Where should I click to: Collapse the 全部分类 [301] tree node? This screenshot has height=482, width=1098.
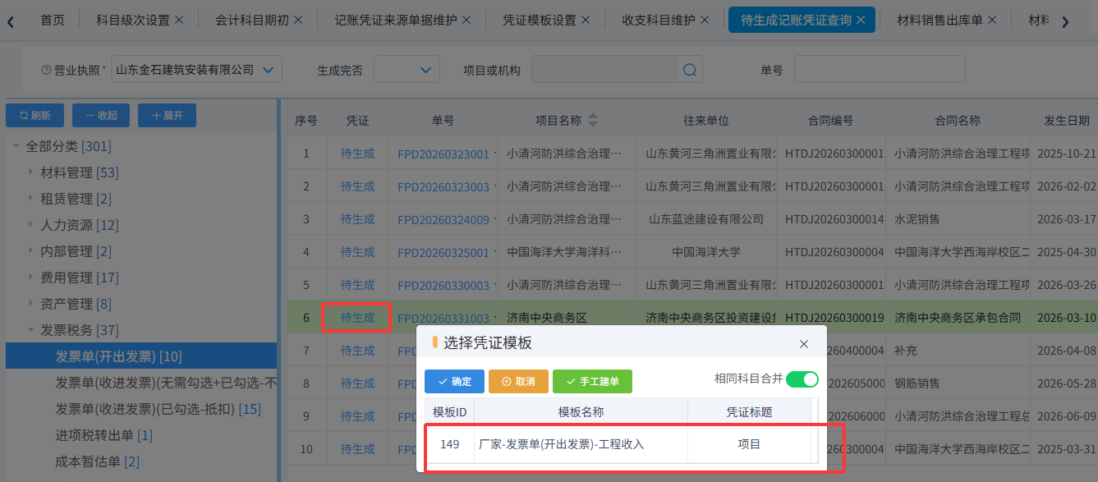pos(16,146)
